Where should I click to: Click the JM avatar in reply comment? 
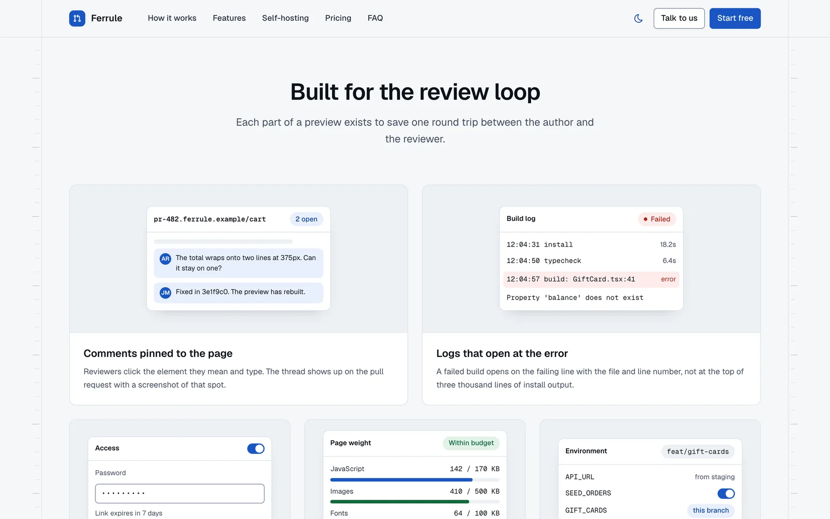[x=165, y=293]
